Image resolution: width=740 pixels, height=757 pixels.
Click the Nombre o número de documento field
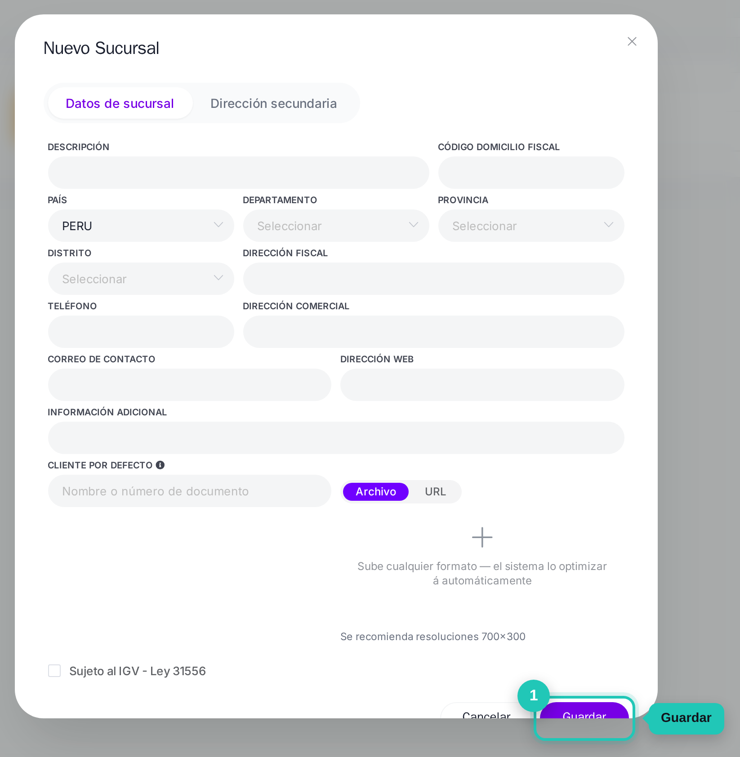pyautogui.click(x=189, y=491)
